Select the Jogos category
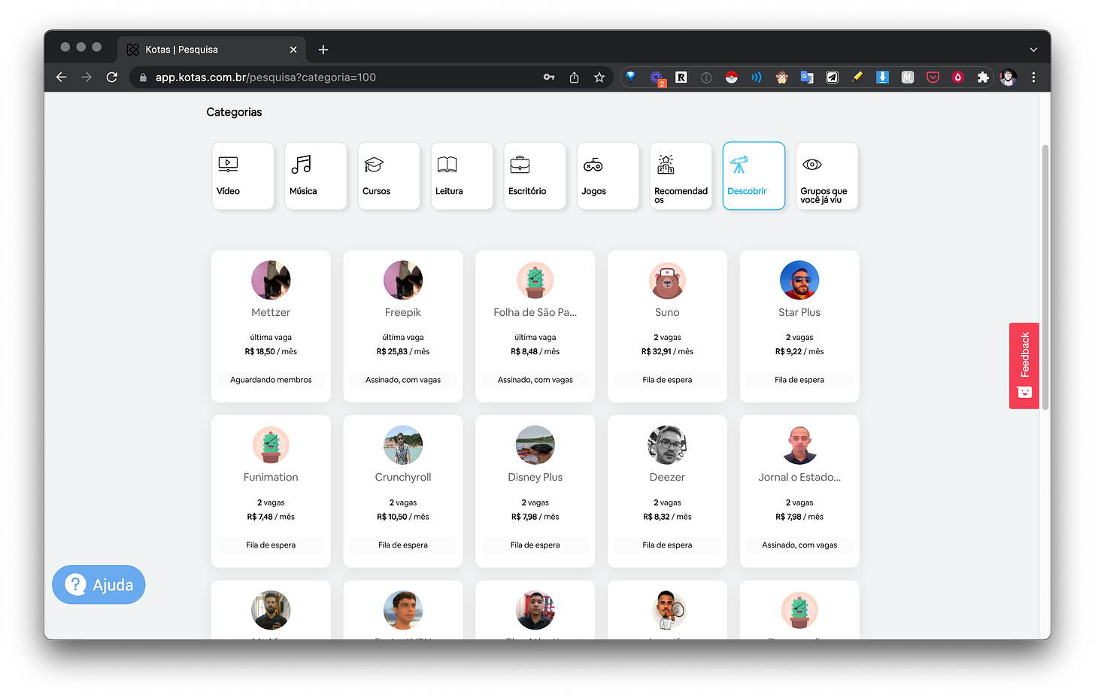1095x698 pixels. (x=608, y=176)
